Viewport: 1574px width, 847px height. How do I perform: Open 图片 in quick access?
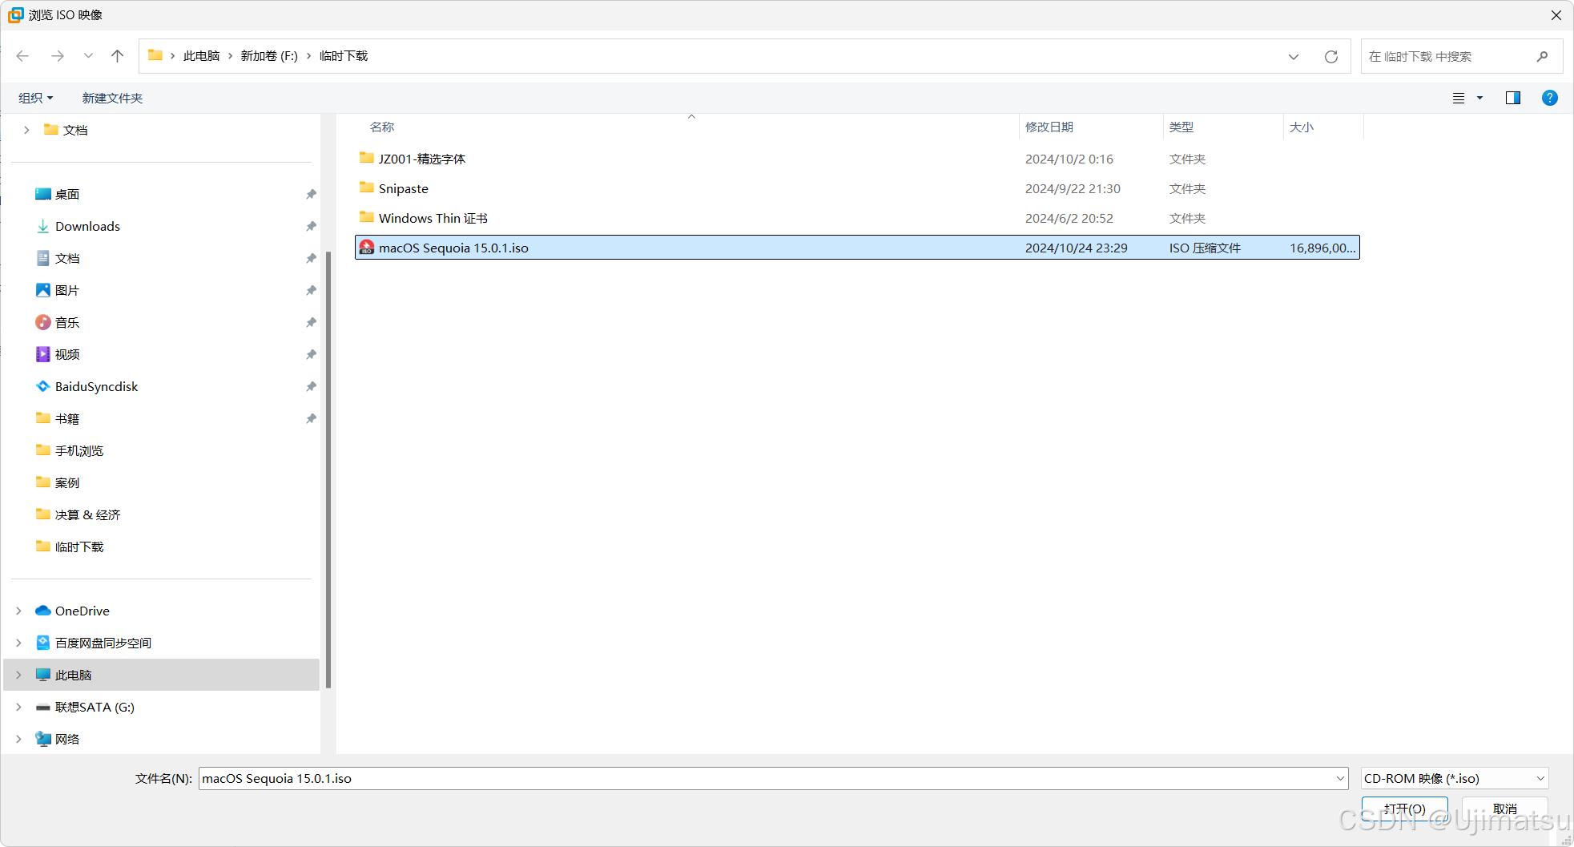[67, 290]
